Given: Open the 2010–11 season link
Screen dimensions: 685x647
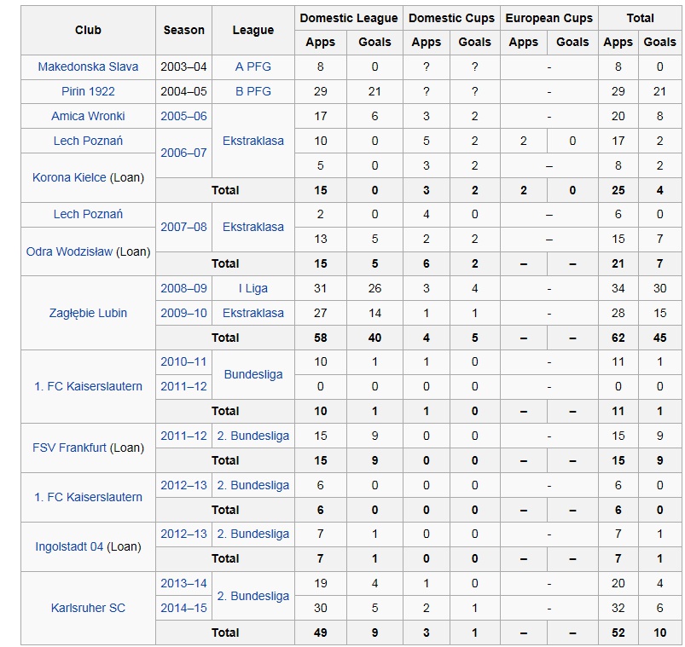Looking at the screenshot, I should pos(183,362).
